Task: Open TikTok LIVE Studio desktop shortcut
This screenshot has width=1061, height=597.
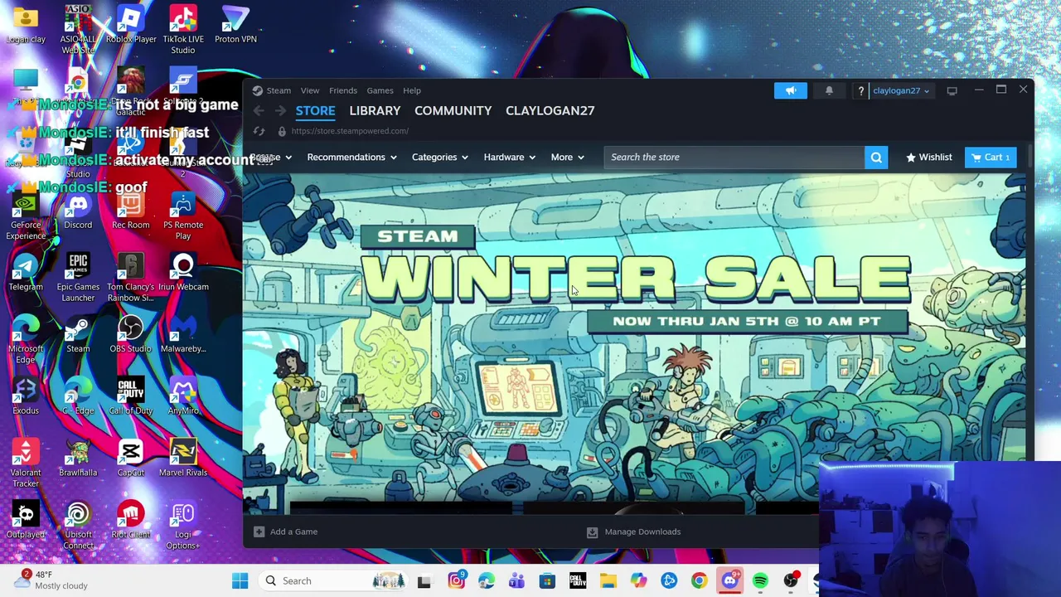Action: (183, 30)
